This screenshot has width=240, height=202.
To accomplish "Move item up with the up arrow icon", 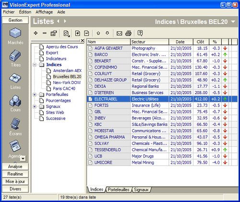I will pos(98,33).
